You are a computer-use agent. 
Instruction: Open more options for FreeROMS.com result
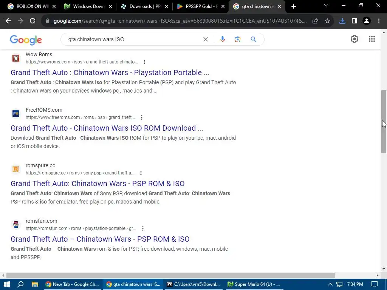[141, 117]
